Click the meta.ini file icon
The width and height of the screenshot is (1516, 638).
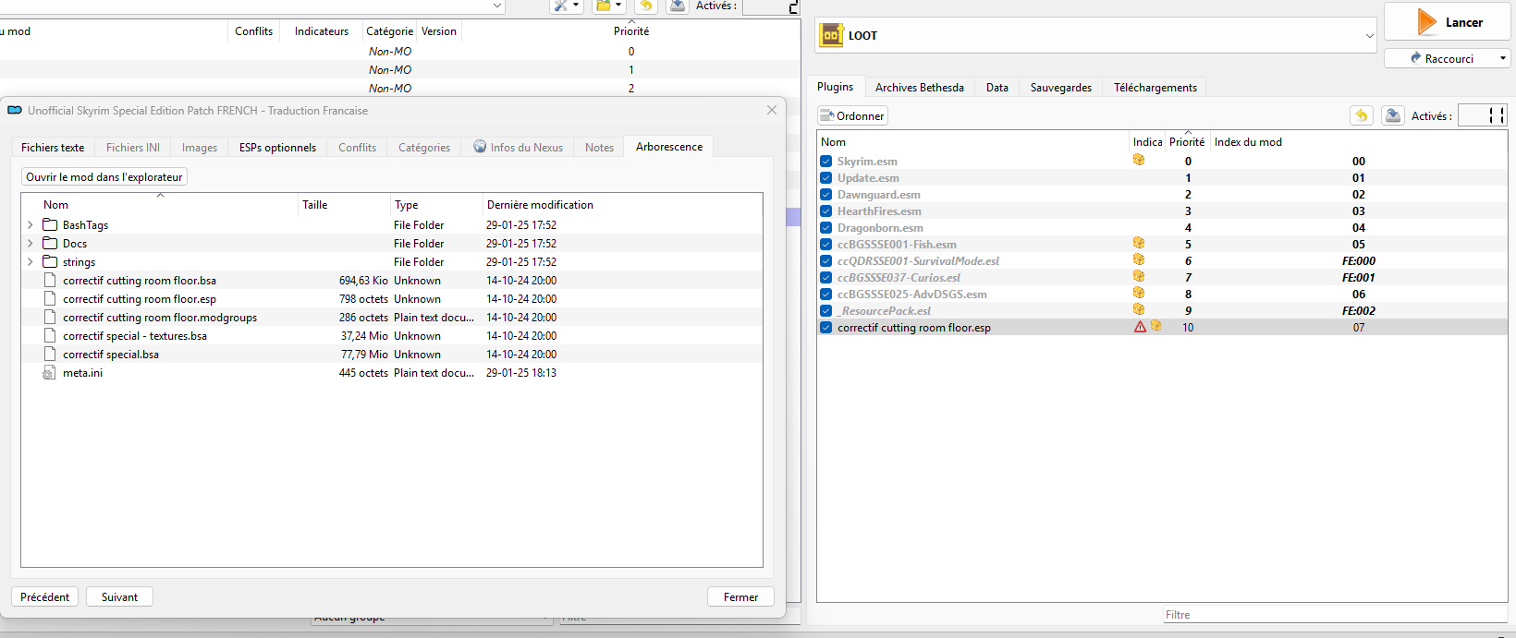click(x=50, y=373)
